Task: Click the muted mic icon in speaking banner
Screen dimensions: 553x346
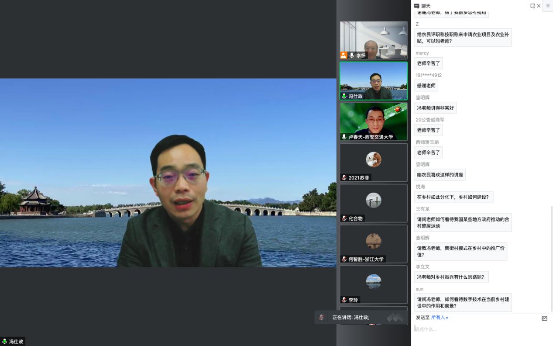Action: pos(322,318)
